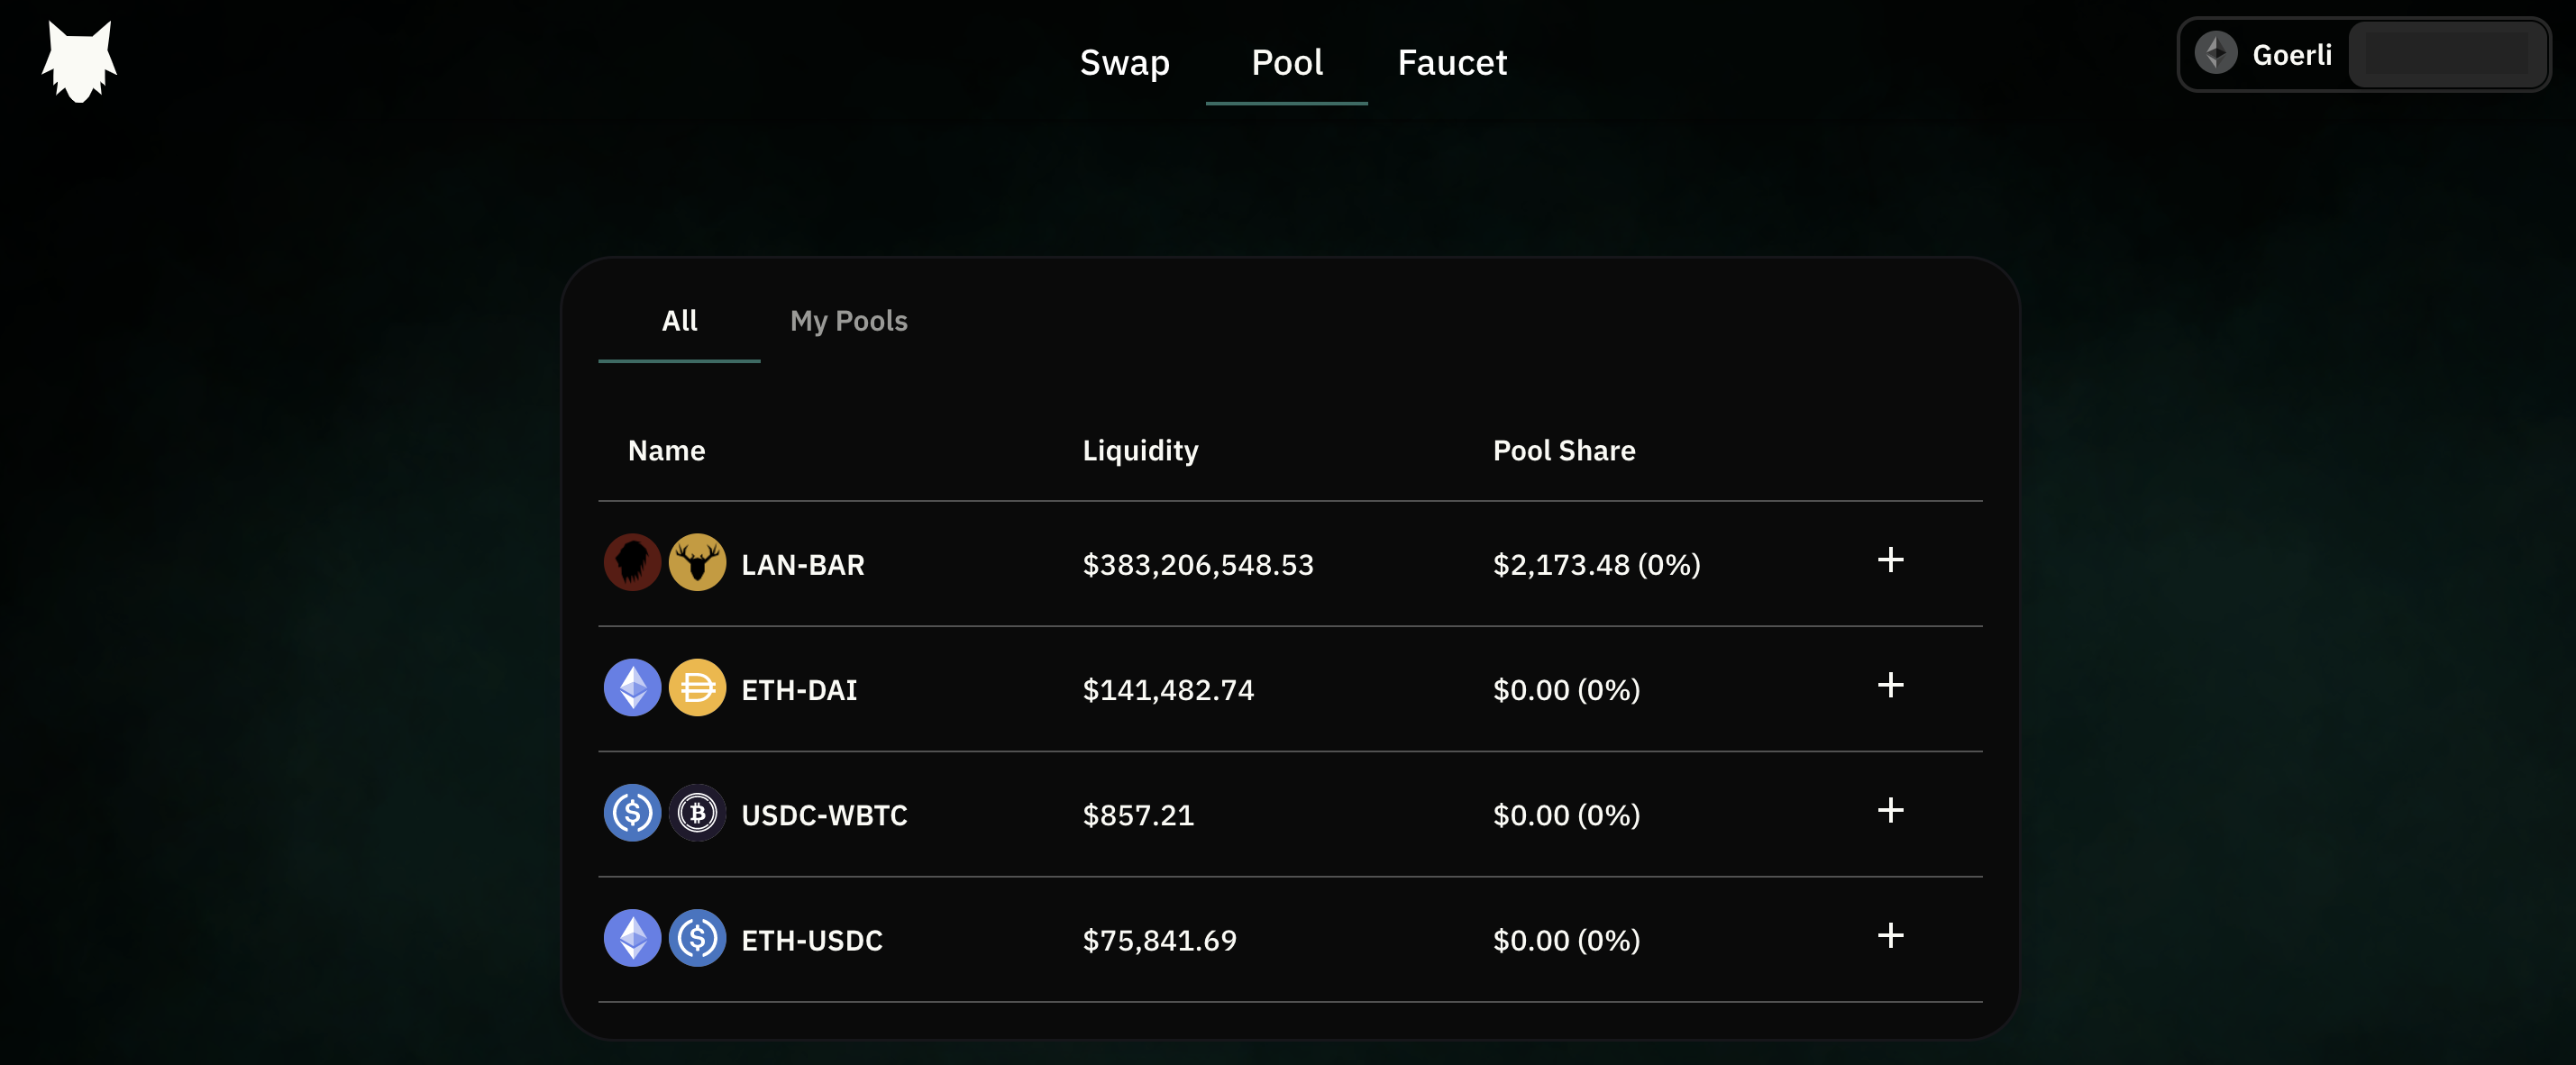Click the wolf logo in top left
The height and width of the screenshot is (1065, 2576).
[x=80, y=60]
